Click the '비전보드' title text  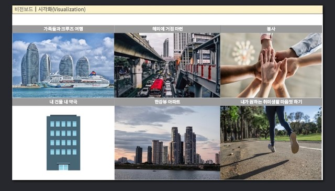pyautogui.click(x=24, y=9)
